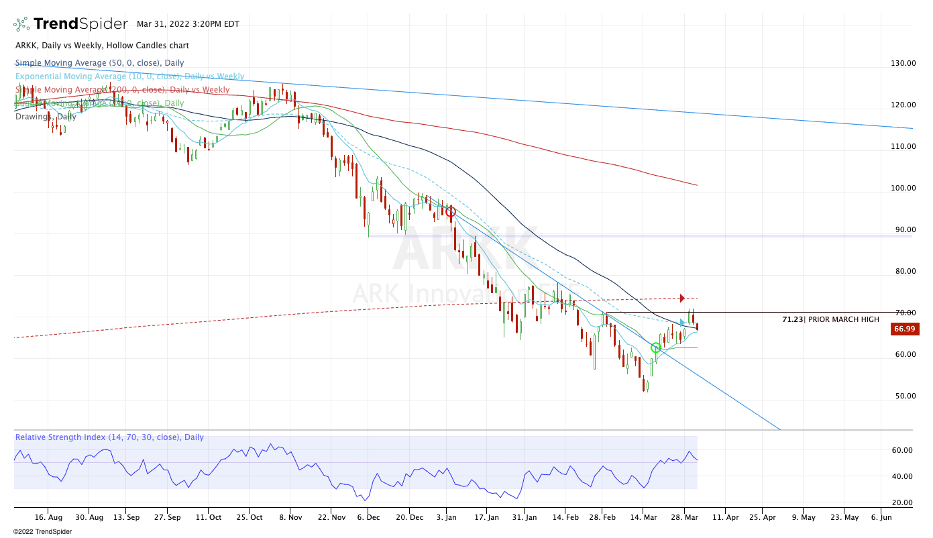
Task: Click the 13. Sep date label
Action: (126, 518)
